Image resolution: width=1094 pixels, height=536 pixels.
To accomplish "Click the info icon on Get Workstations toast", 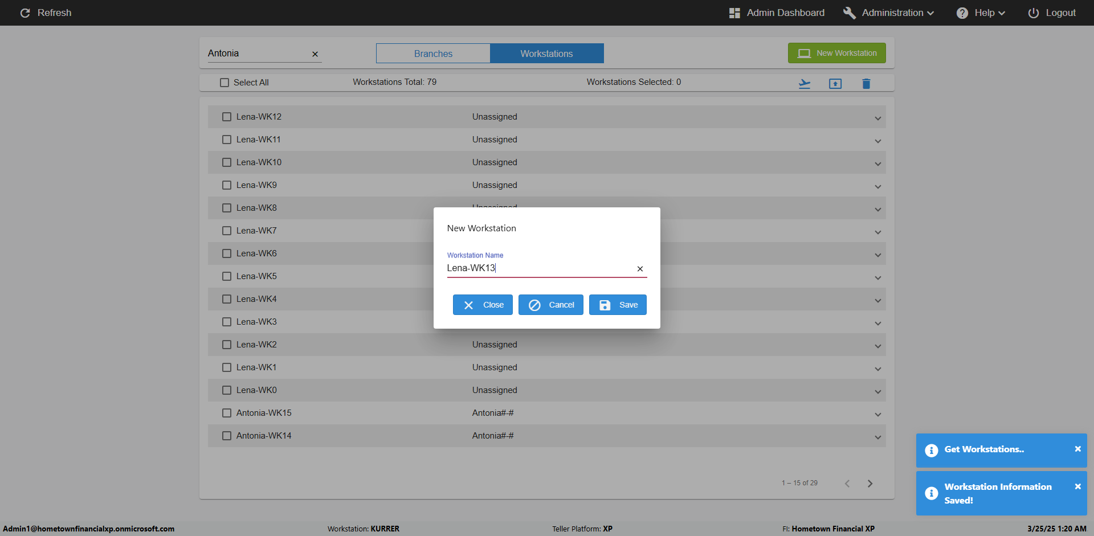I will point(932,451).
